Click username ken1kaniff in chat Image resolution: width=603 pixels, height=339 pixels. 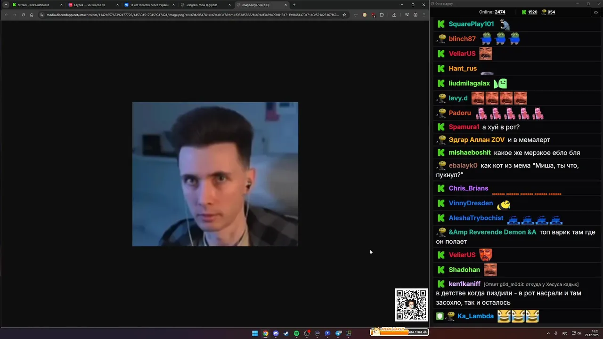[x=464, y=284]
